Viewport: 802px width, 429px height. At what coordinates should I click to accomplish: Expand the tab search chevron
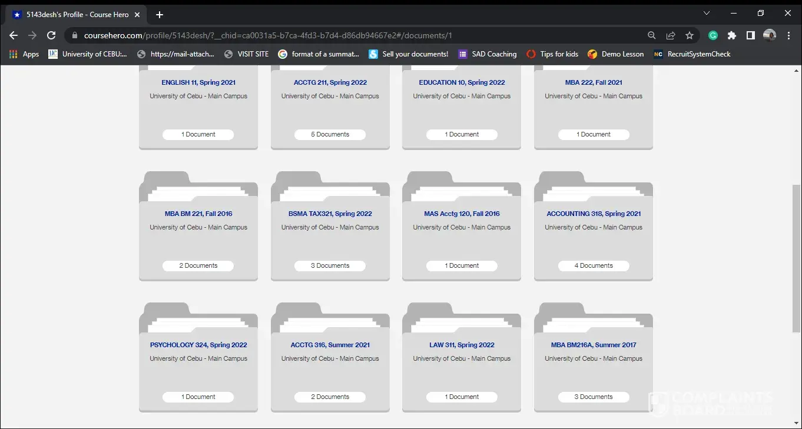pos(707,14)
